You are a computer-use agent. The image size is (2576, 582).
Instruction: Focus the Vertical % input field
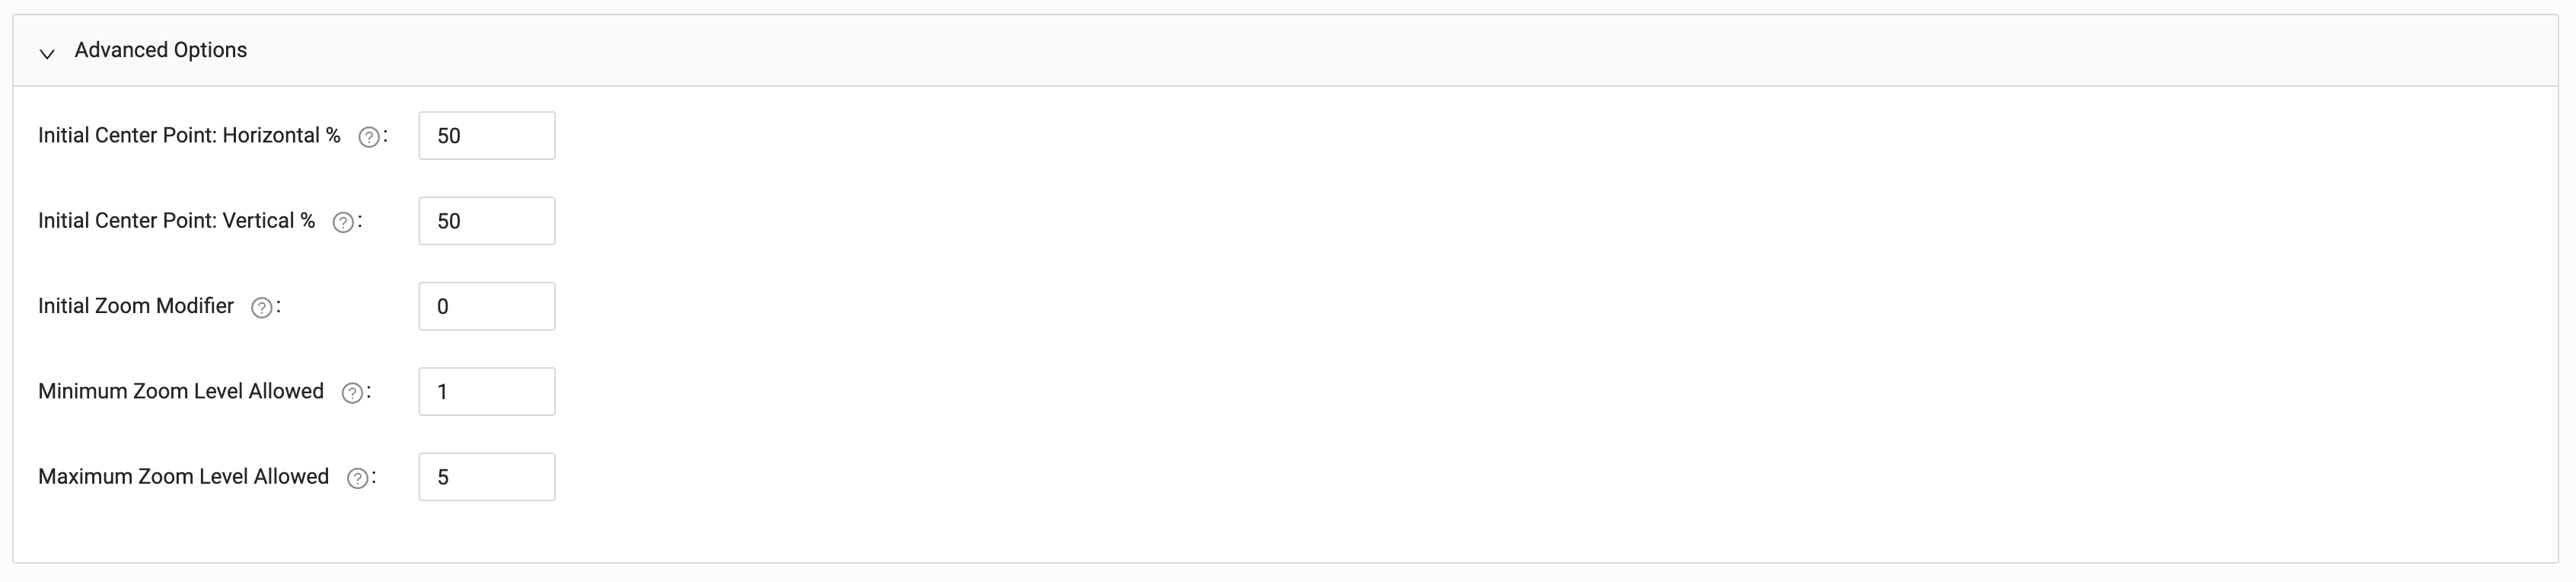[x=486, y=221]
